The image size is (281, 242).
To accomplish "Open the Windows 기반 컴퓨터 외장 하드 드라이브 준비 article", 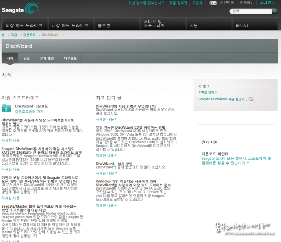I will [133, 183].
